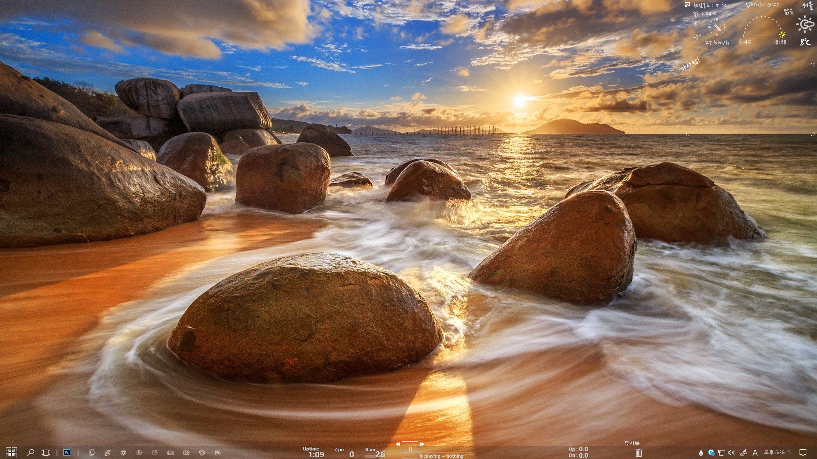This screenshot has width=817, height=459.
Task: Skip to next track in player widget
Action: pyautogui.click(x=422, y=444)
